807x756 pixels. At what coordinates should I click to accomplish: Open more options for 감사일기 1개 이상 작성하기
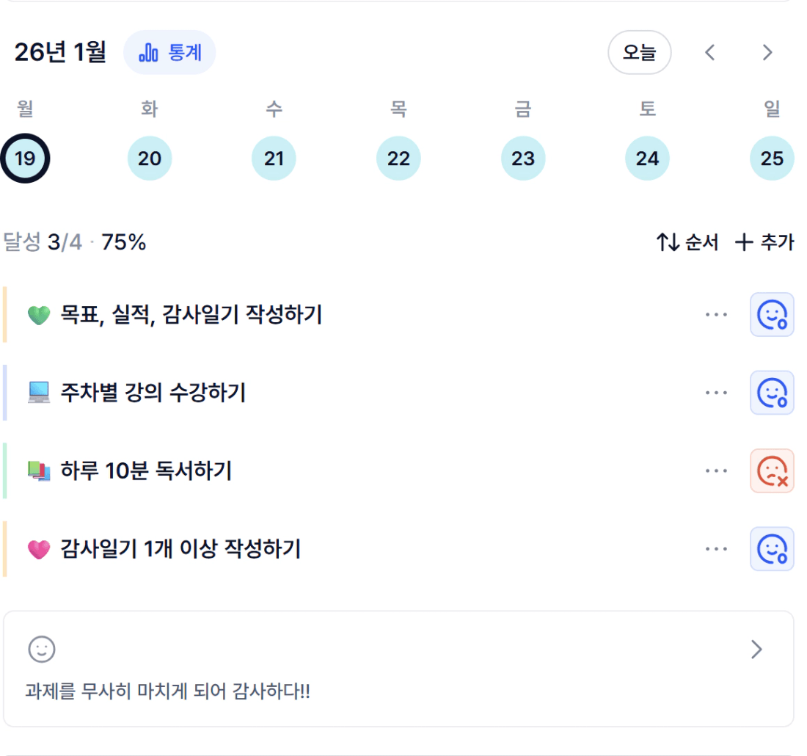click(x=716, y=549)
